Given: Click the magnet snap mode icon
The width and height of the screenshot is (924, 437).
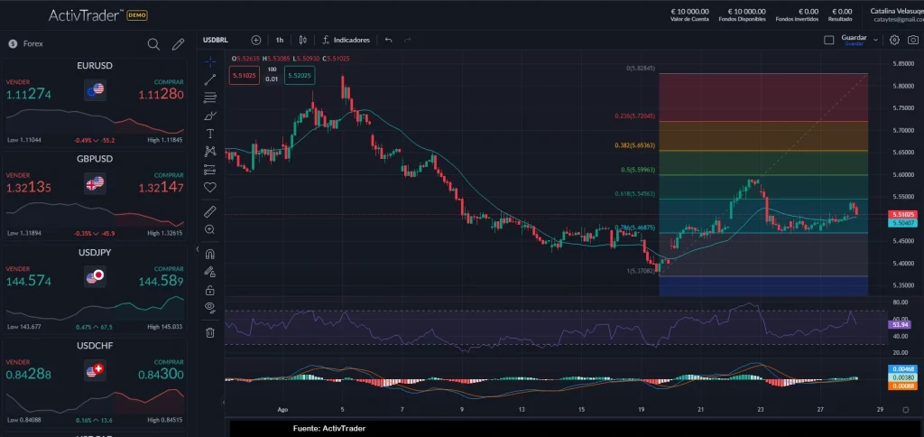Looking at the screenshot, I should pyautogui.click(x=210, y=254).
